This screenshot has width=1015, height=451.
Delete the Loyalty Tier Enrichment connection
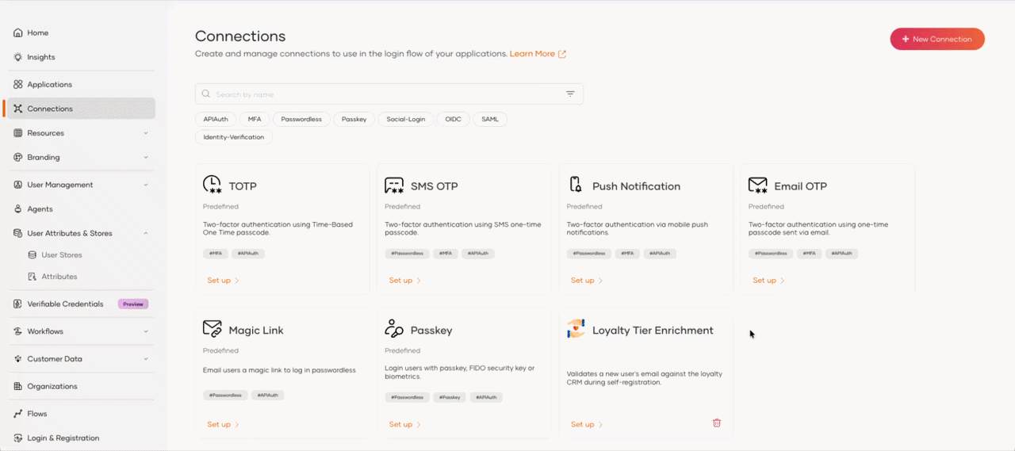click(717, 423)
